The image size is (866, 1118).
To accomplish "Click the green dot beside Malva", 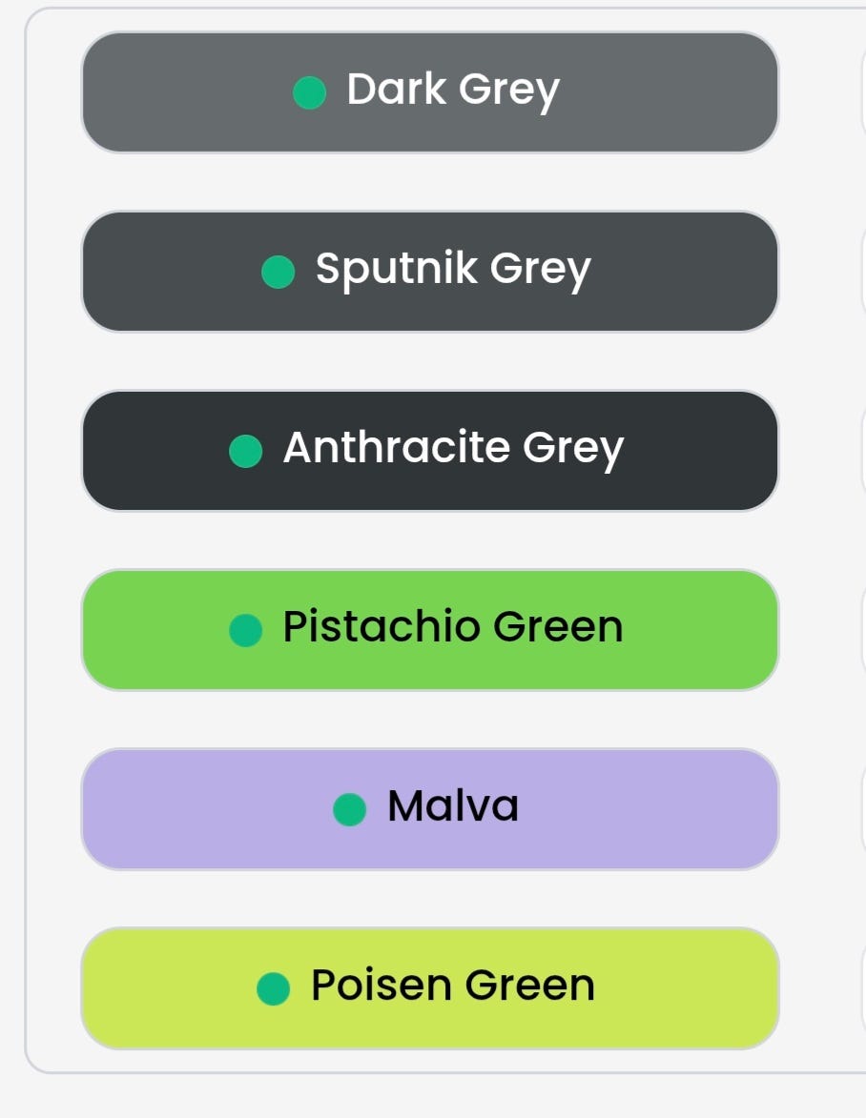I will (x=350, y=809).
